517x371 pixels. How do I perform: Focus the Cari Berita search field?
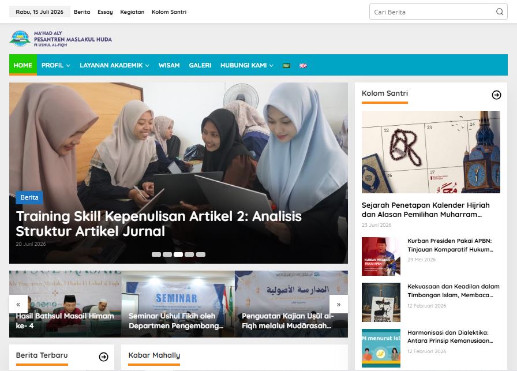click(x=438, y=12)
